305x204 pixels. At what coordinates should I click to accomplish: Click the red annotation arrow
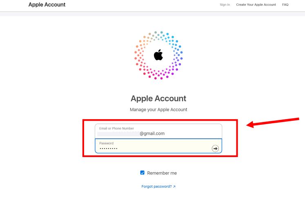click(274, 122)
